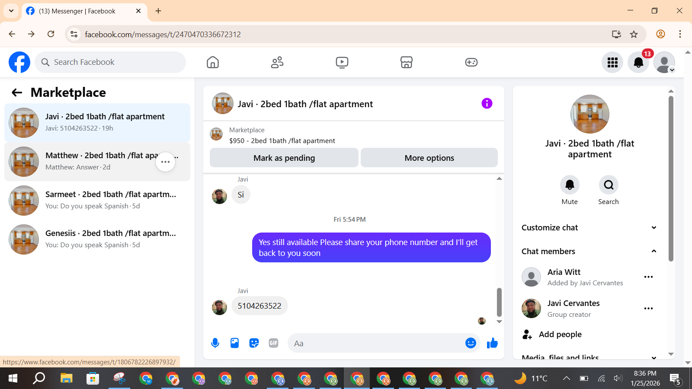
Task: Open Chrome profile icon in toolbar
Action: click(x=660, y=34)
